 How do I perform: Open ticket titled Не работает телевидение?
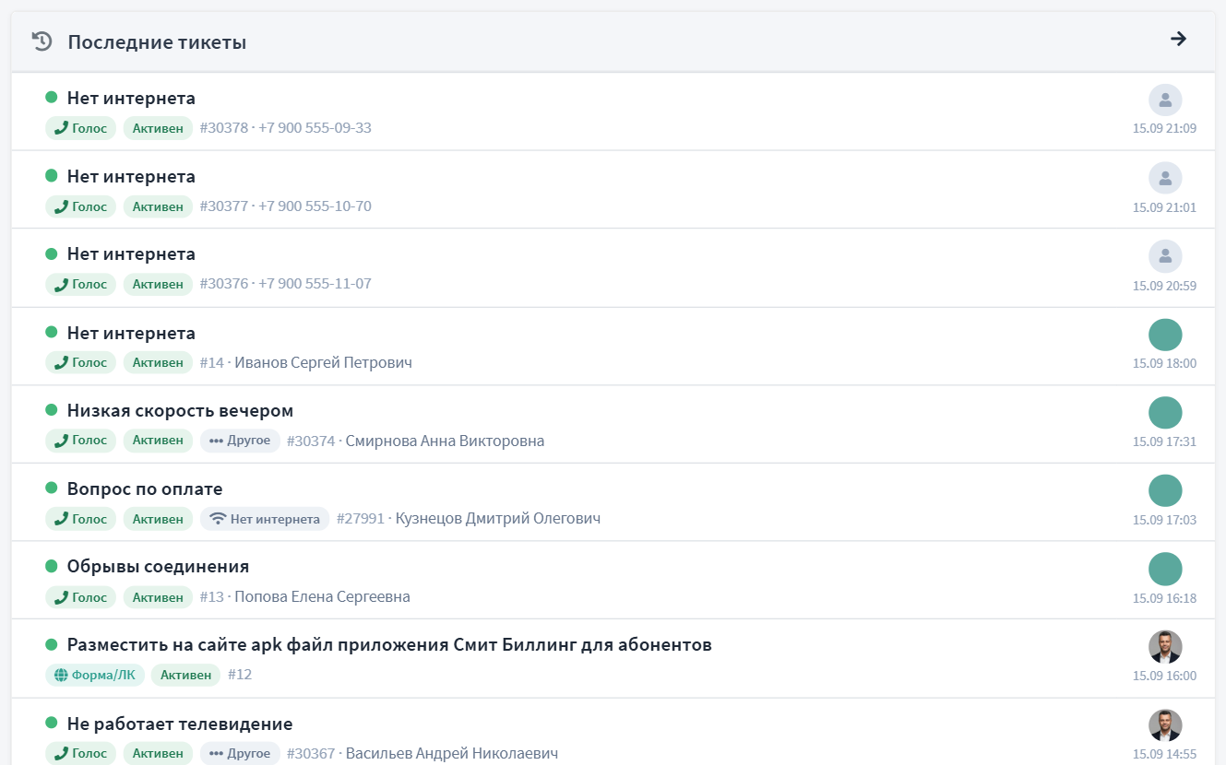click(180, 724)
